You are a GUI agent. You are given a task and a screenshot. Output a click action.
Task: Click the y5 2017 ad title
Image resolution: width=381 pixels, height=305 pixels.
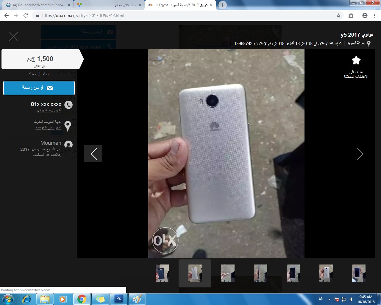357,35
